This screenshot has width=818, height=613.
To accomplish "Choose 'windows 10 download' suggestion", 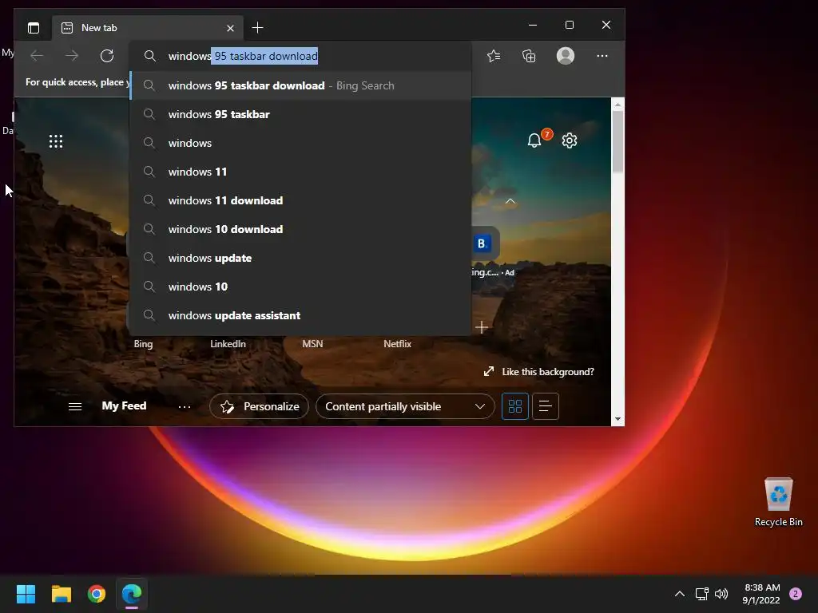I will point(300,229).
